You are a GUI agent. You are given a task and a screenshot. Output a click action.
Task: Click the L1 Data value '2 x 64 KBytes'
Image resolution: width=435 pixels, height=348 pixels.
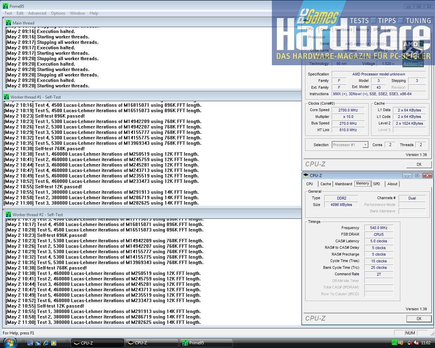(409, 110)
